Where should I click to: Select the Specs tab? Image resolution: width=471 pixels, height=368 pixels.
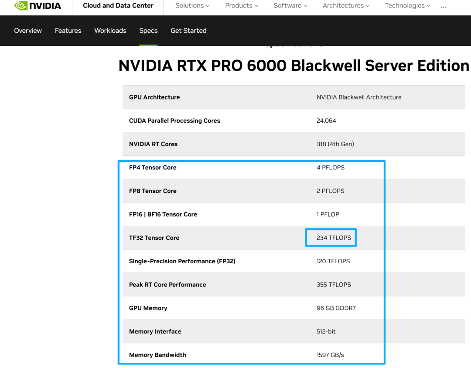(148, 31)
